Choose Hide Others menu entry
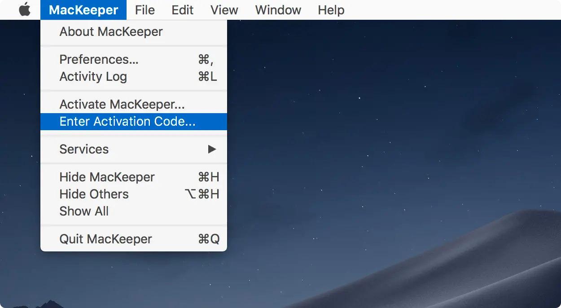 (134, 194)
